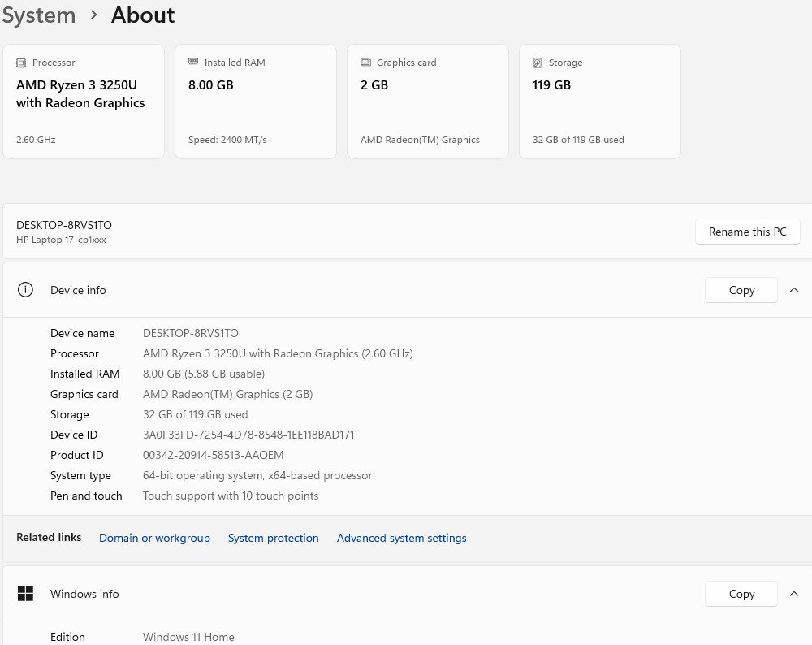This screenshot has height=645, width=812.
Task: Click the Windows logo icon beside Windows info
Action: tap(25, 593)
